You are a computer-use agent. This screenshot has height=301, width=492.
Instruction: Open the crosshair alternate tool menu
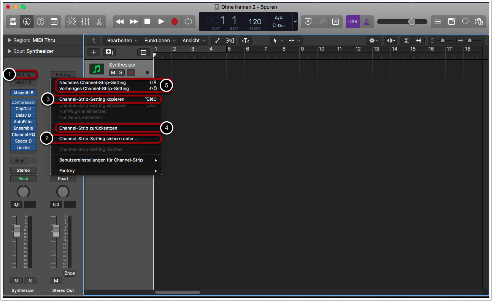coord(294,40)
